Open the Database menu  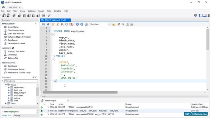[x=32, y=11]
